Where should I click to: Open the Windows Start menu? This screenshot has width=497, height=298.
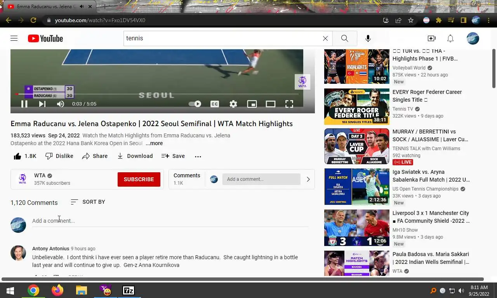click(10, 290)
